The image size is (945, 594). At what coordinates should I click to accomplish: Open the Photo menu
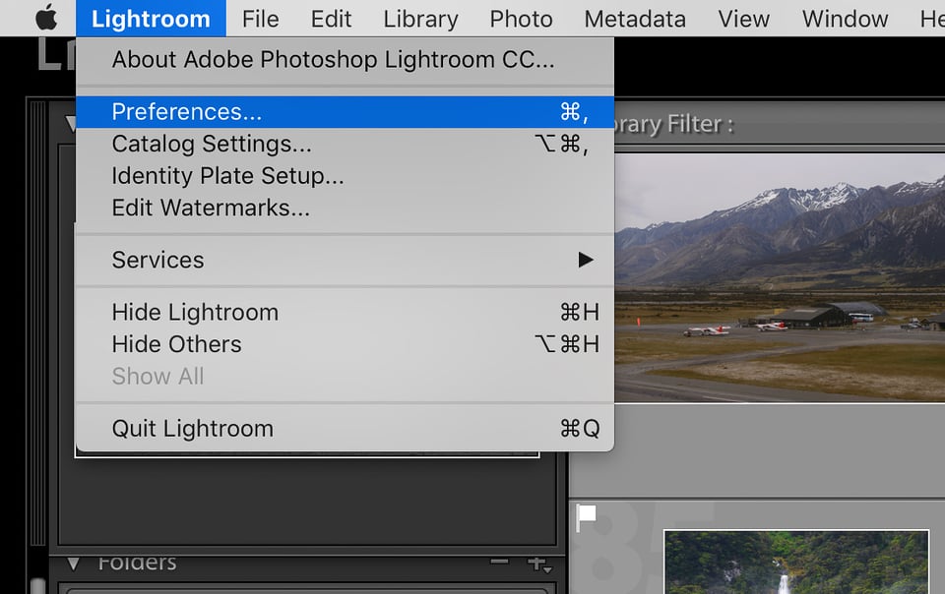521,19
